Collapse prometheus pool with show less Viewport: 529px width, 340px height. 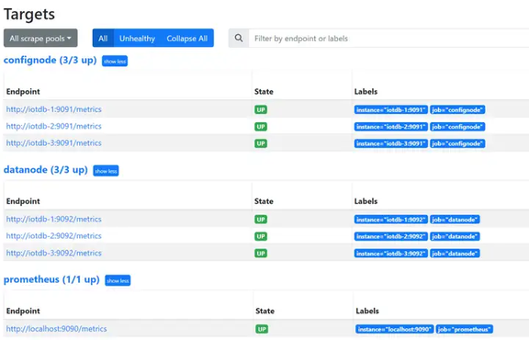click(118, 280)
